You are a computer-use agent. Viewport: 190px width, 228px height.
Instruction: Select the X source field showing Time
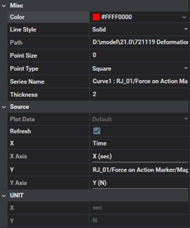click(x=139, y=143)
